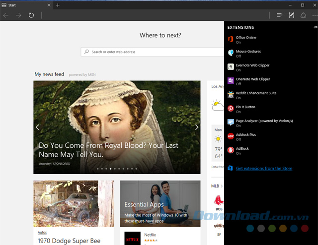Click the Refresh page icon

[31, 15]
